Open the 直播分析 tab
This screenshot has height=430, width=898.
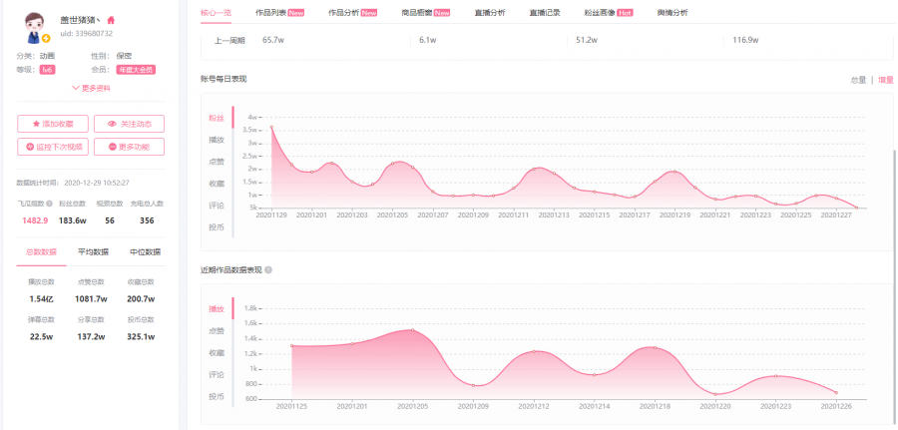(x=489, y=13)
